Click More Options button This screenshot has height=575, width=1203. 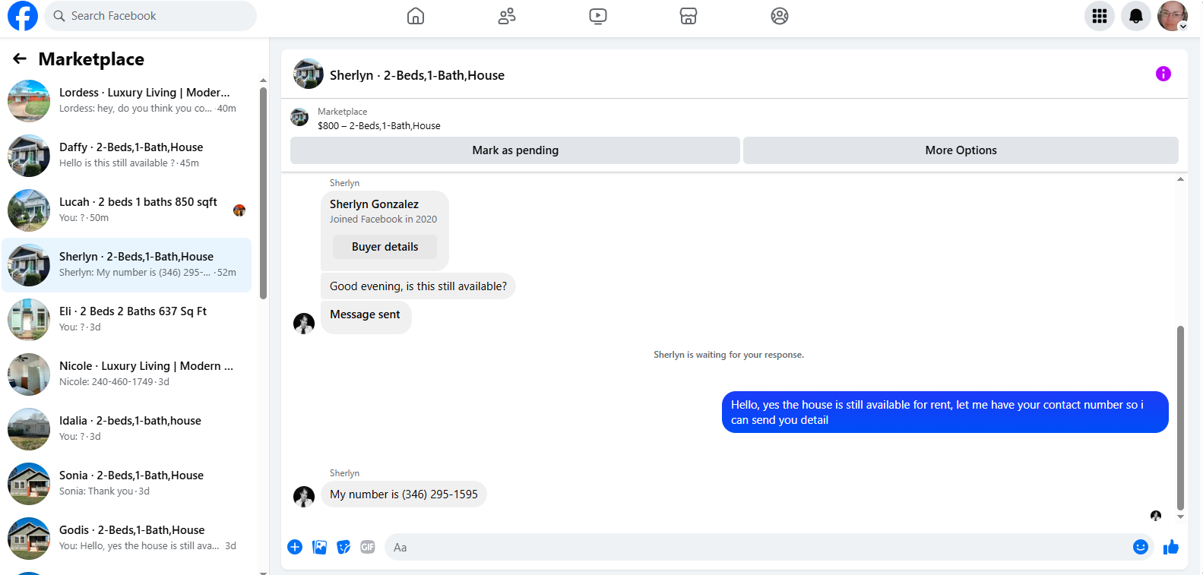click(x=961, y=150)
